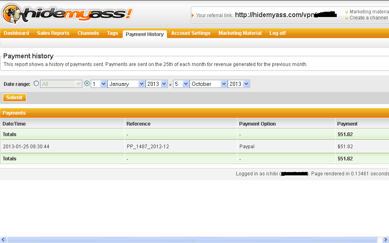This screenshot has height=243, width=389.
Task: Click the right arrow of the horizontal scrollbar
Action: pyautogui.click(x=386, y=239)
